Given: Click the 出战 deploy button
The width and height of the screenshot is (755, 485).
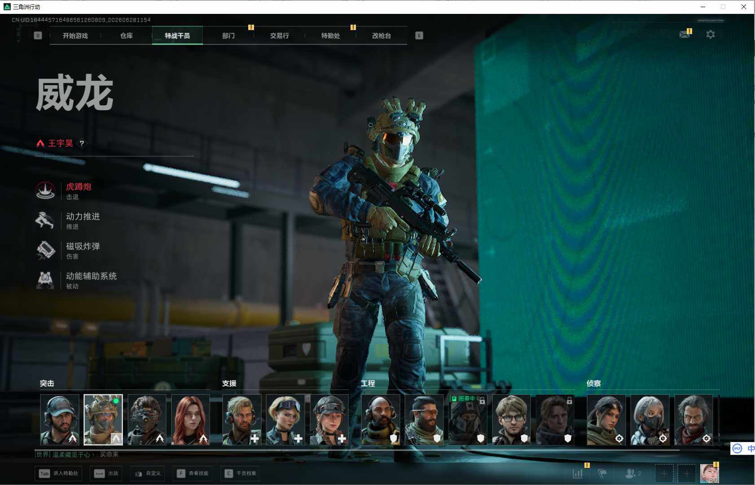Looking at the screenshot, I should [106, 473].
